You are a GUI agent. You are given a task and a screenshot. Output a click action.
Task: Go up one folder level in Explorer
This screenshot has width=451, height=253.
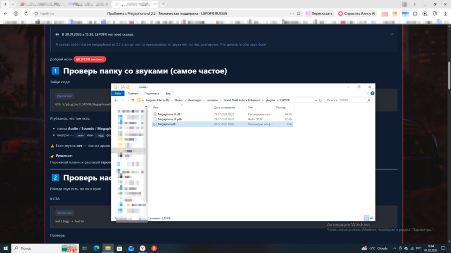[x=133, y=100]
